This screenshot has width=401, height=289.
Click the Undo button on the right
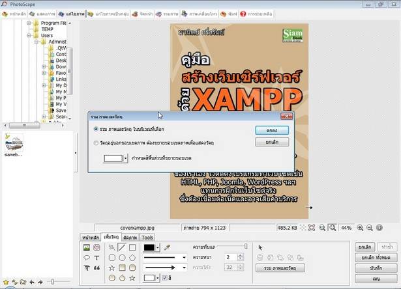pos(365,247)
